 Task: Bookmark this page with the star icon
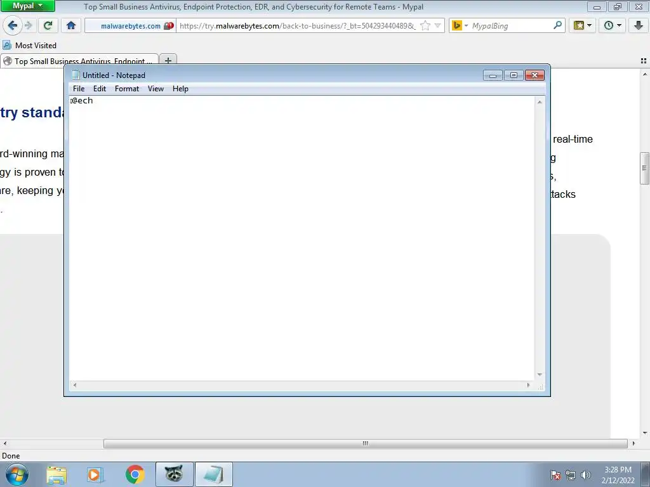point(425,25)
